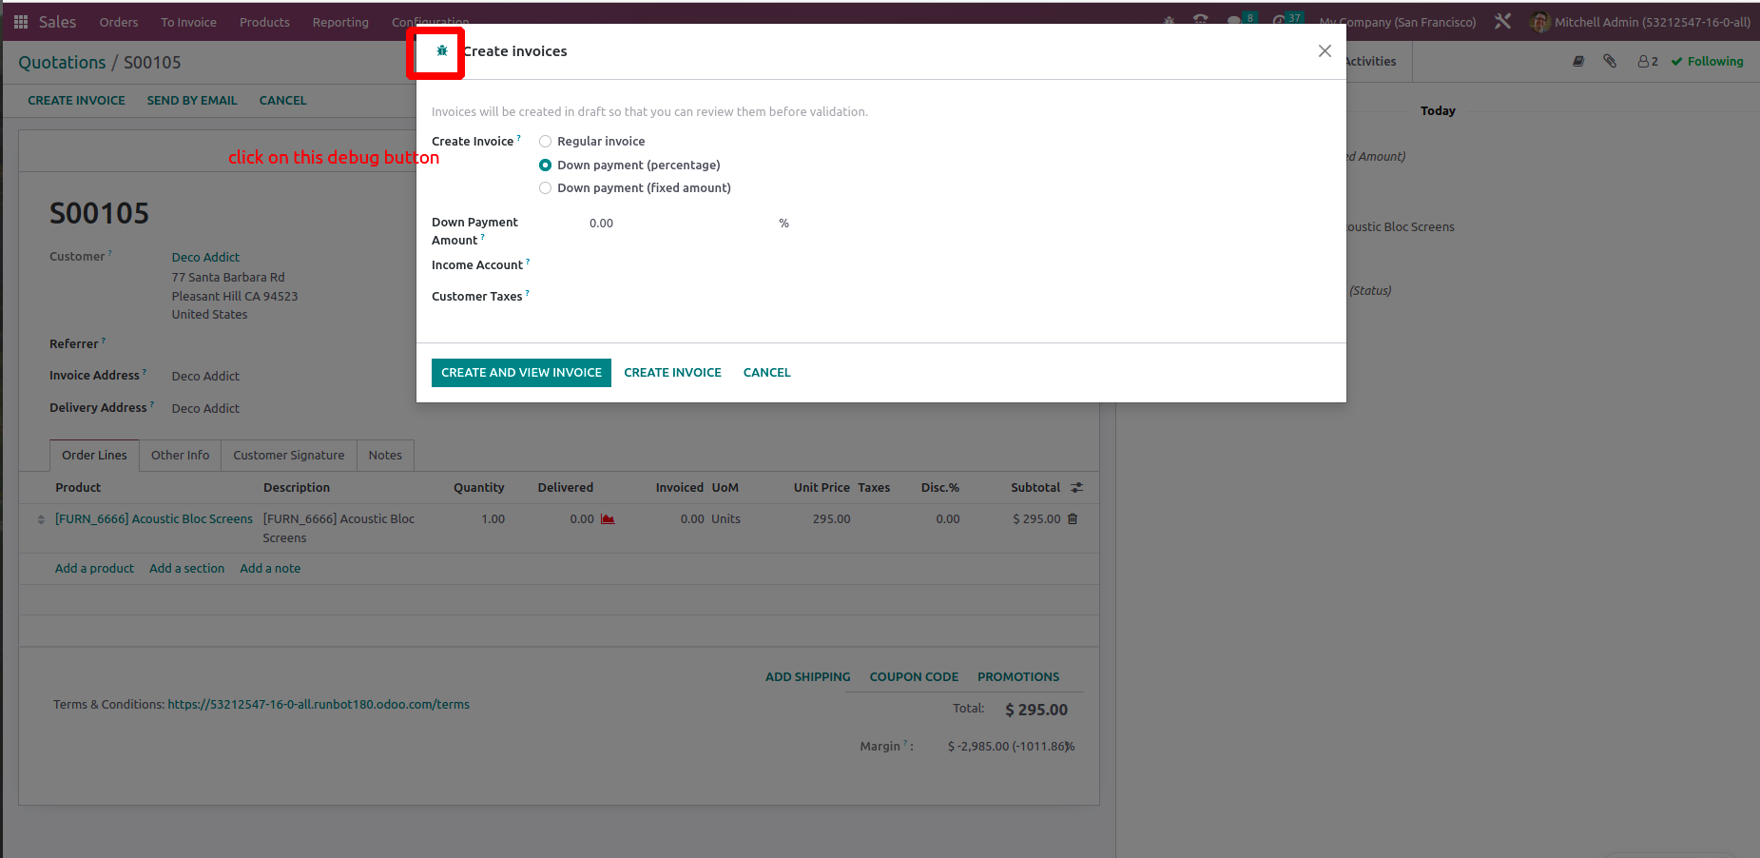
Task: Click Cancel in the invoice dialog
Action: (766, 373)
